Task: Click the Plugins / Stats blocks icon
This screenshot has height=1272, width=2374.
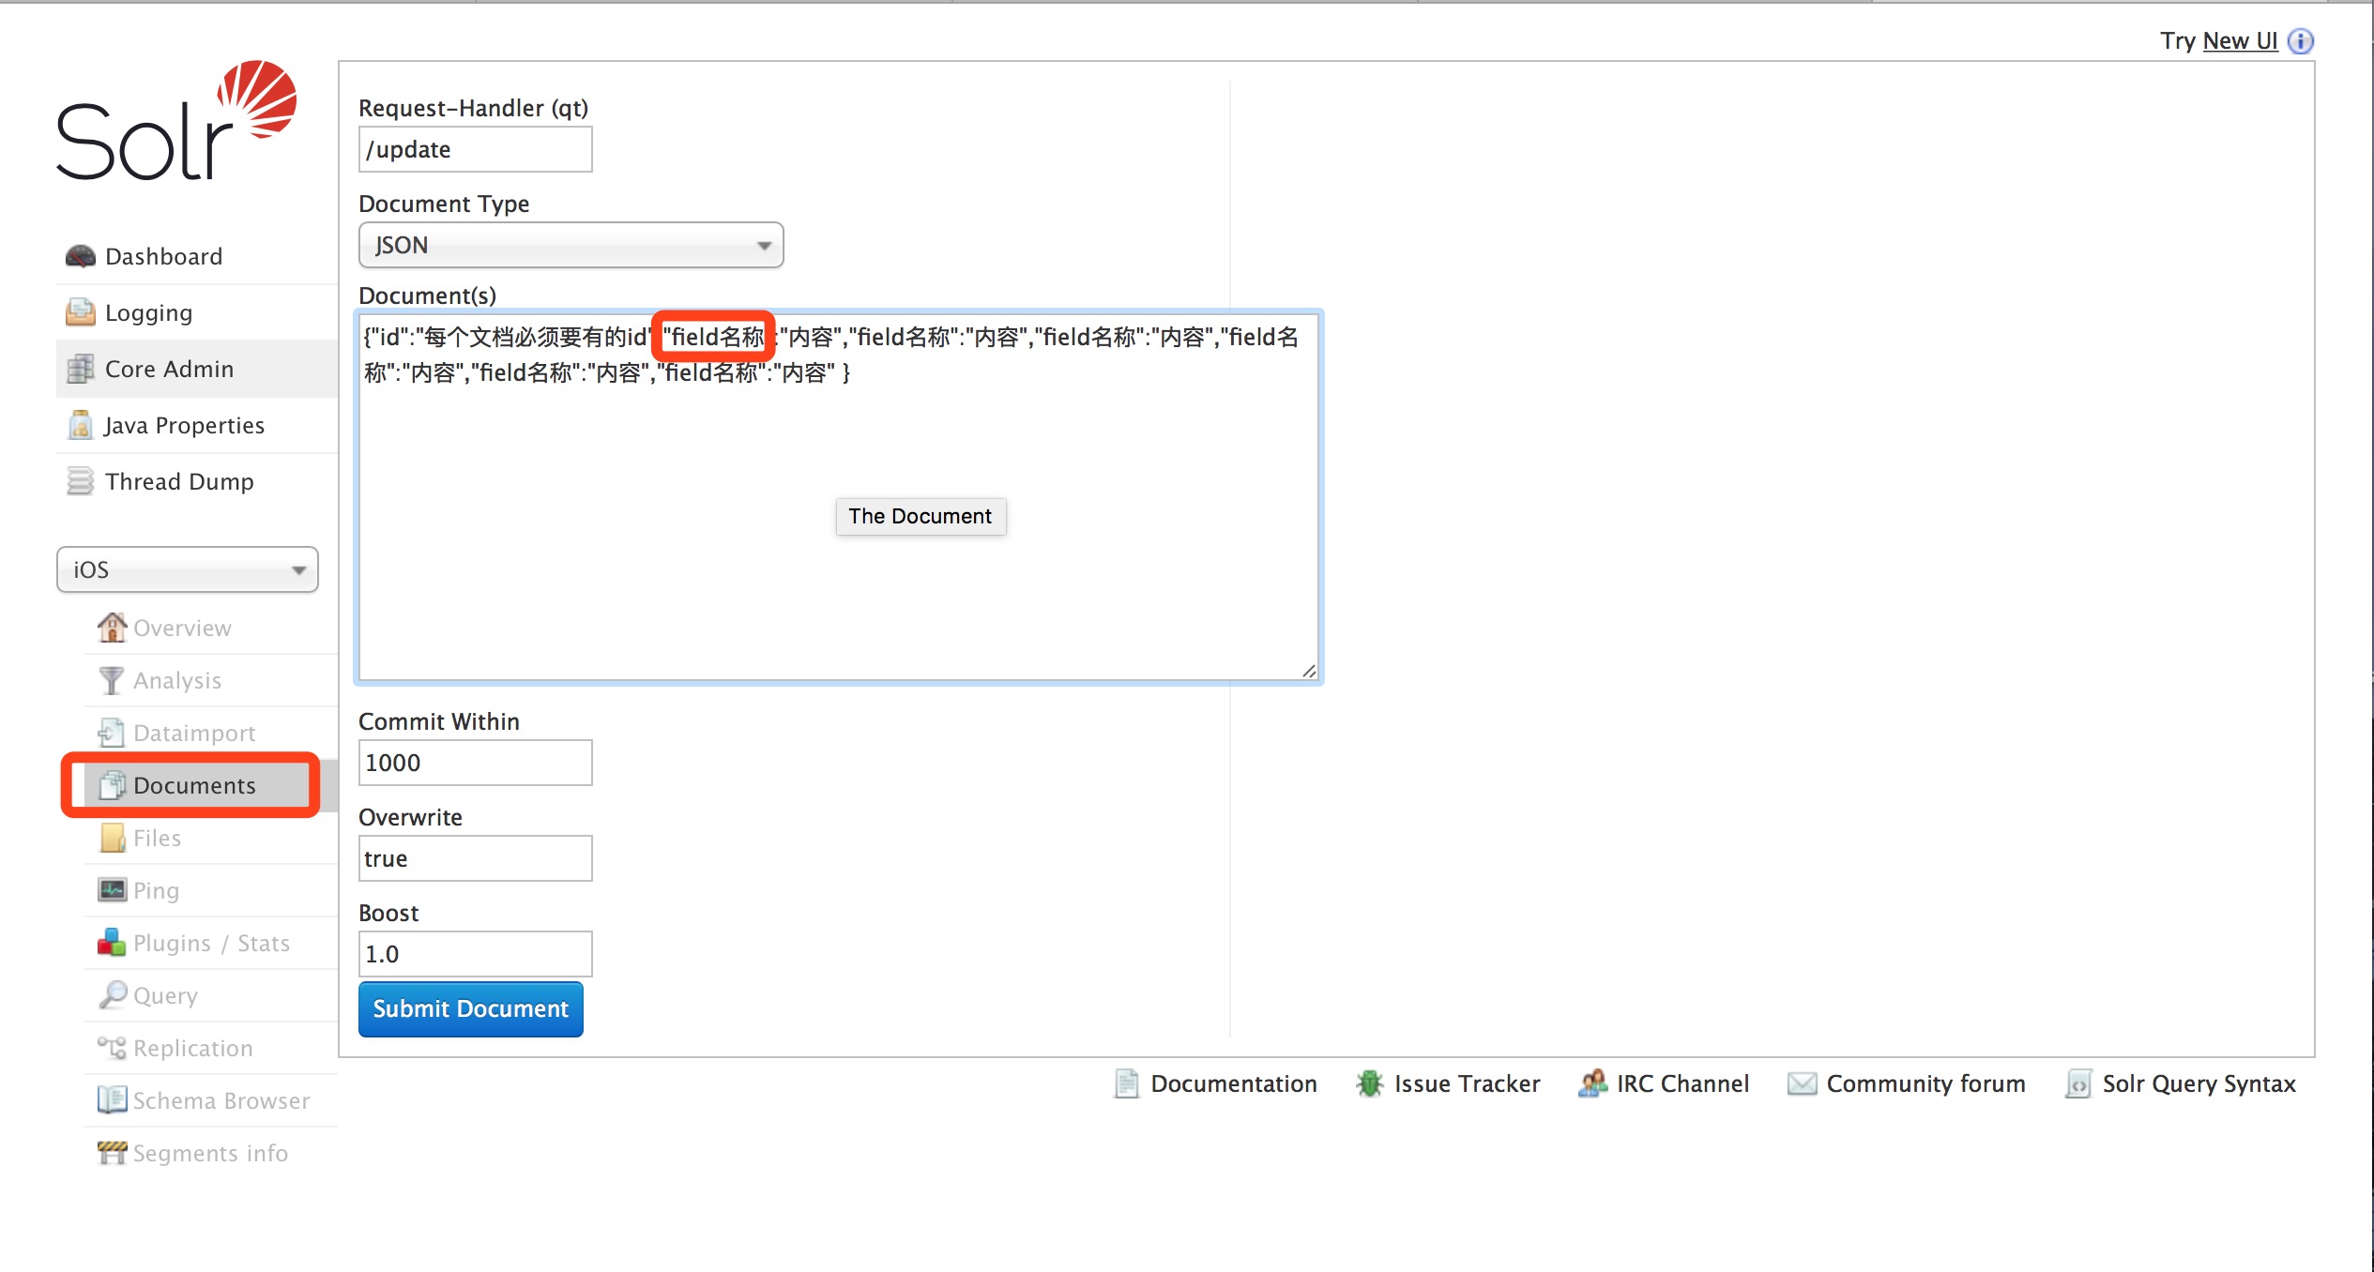Action: coord(112,943)
